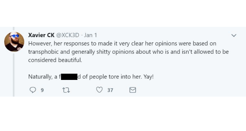The image size is (246, 131).
Task: Click the black redaction box in tweet
Action: 68,77
